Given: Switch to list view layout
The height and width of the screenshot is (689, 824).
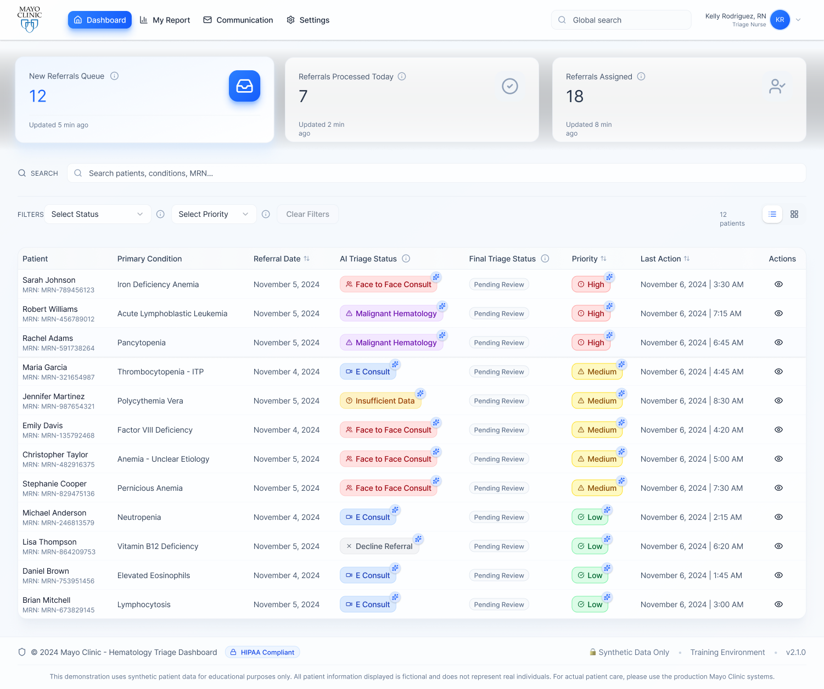Looking at the screenshot, I should click(x=772, y=214).
